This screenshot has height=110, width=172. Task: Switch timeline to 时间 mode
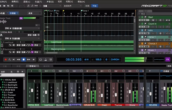click(x=87, y=6)
